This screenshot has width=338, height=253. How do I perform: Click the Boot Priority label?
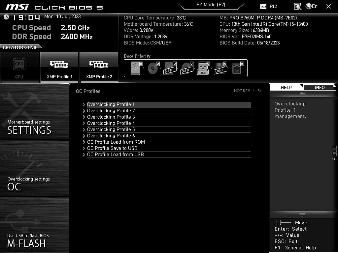coord(137,56)
